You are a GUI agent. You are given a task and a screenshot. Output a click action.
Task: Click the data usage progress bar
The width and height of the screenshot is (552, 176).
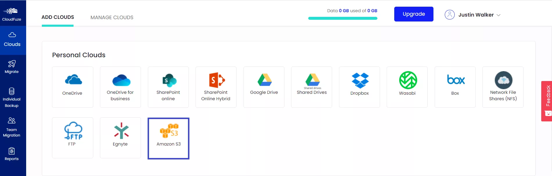[x=343, y=18]
